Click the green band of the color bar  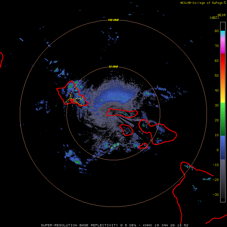[x=223, y=119]
